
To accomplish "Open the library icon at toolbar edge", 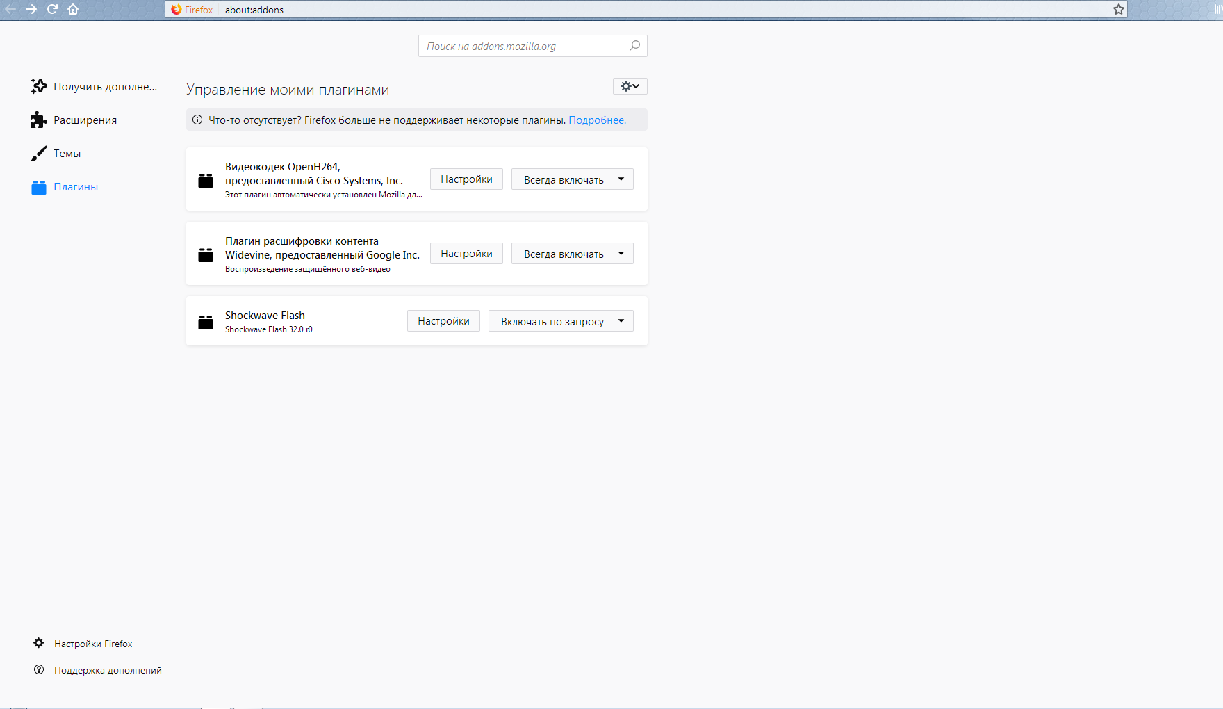I will (x=1218, y=9).
